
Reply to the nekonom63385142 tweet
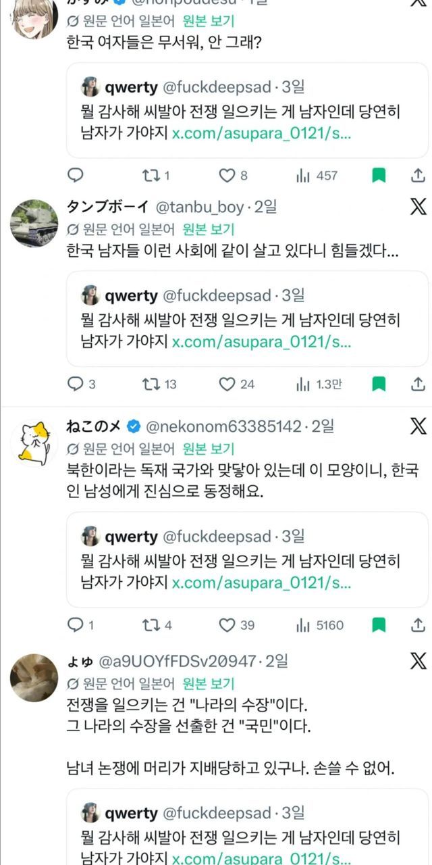pos(75,625)
